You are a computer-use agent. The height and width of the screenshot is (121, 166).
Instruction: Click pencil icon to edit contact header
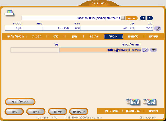158,29
